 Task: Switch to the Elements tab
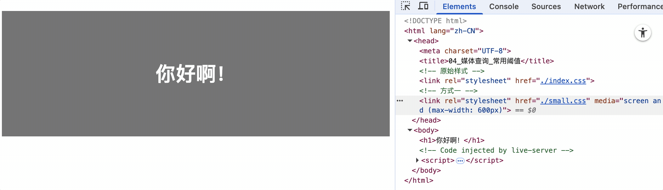click(x=459, y=7)
